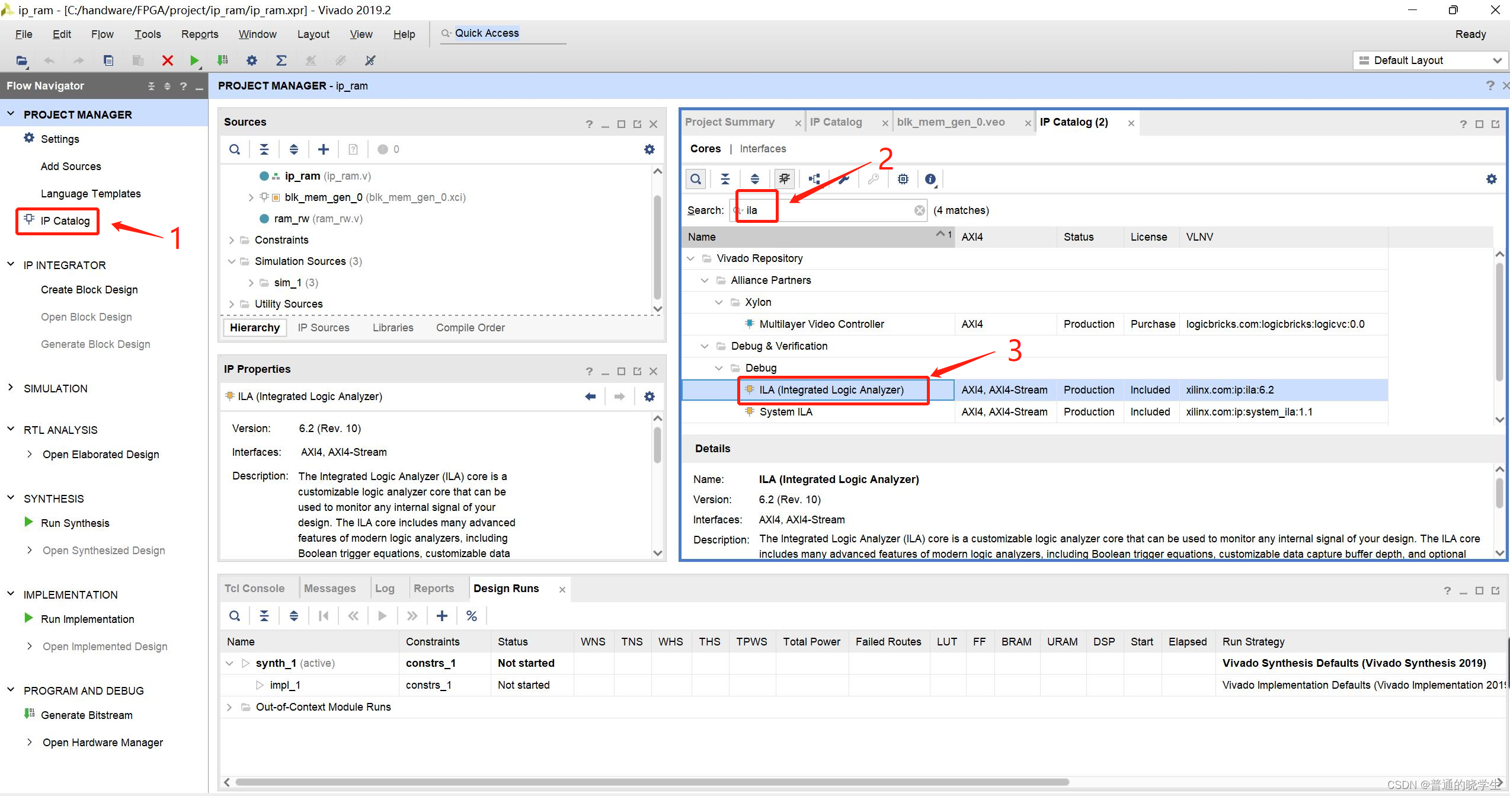Viewport: 1510px width, 796px height.
Task: Click Customize IP wrench icon in IP Catalog
Action: click(x=844, y=179)
